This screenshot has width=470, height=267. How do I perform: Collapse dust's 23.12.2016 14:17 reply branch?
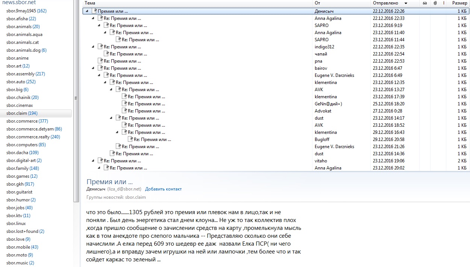(x=111, y=118)
